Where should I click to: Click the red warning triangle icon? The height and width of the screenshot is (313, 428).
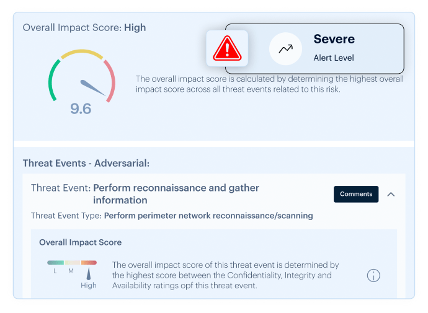pyautogui.click(x=227, y=48)
